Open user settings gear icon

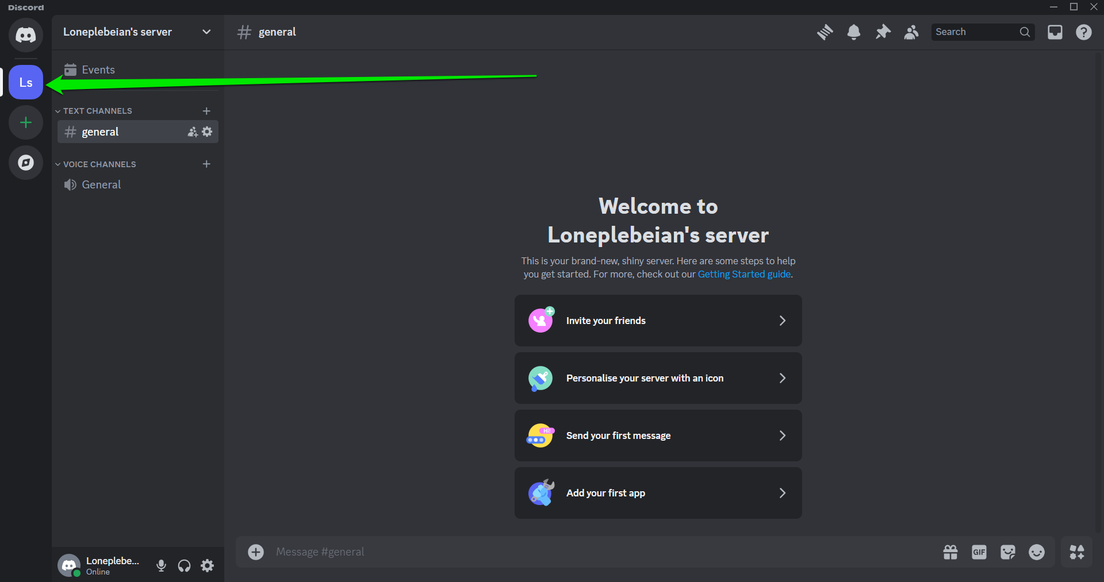(207, 566)
